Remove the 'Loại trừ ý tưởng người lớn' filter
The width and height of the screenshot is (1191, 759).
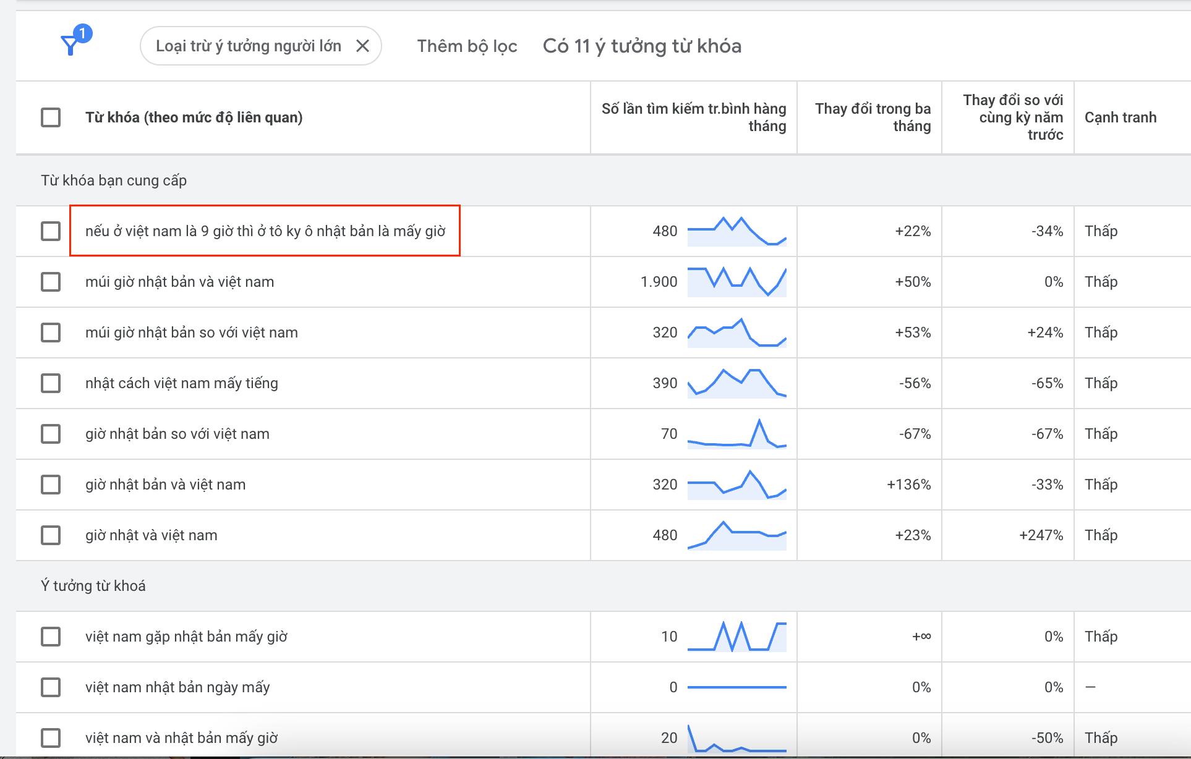pyautogui.click(x=363, y=46)
